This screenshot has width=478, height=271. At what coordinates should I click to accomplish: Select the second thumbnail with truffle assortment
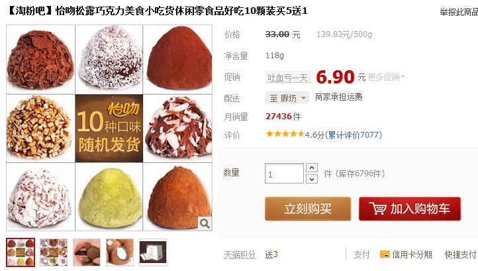click(x=54, y=252)
